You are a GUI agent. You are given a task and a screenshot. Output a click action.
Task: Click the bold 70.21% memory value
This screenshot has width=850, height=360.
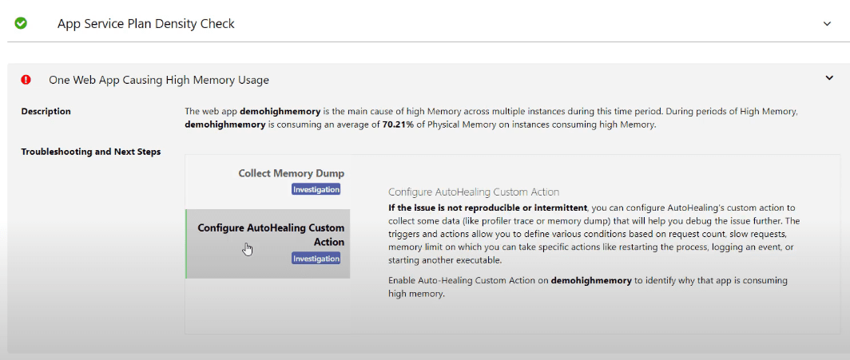[397, 125]
